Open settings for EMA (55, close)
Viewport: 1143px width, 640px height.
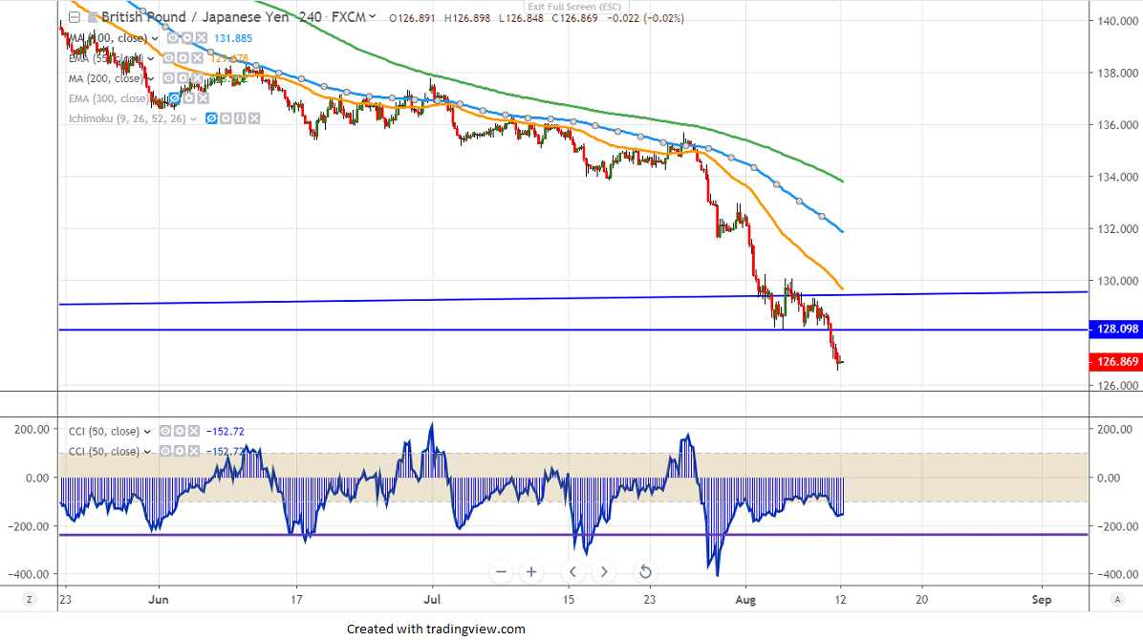pyautogui.click(x=183, y=58)
